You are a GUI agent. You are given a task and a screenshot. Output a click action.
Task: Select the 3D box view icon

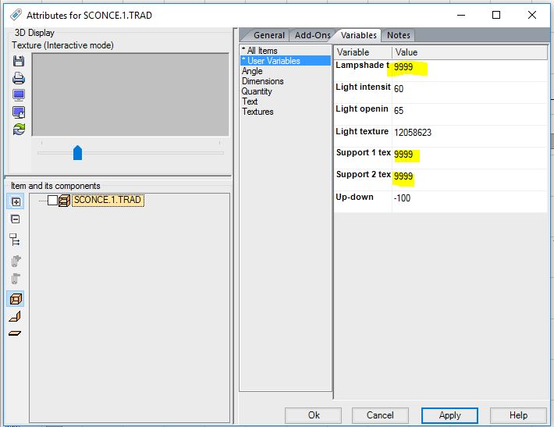tap(16, 299)
